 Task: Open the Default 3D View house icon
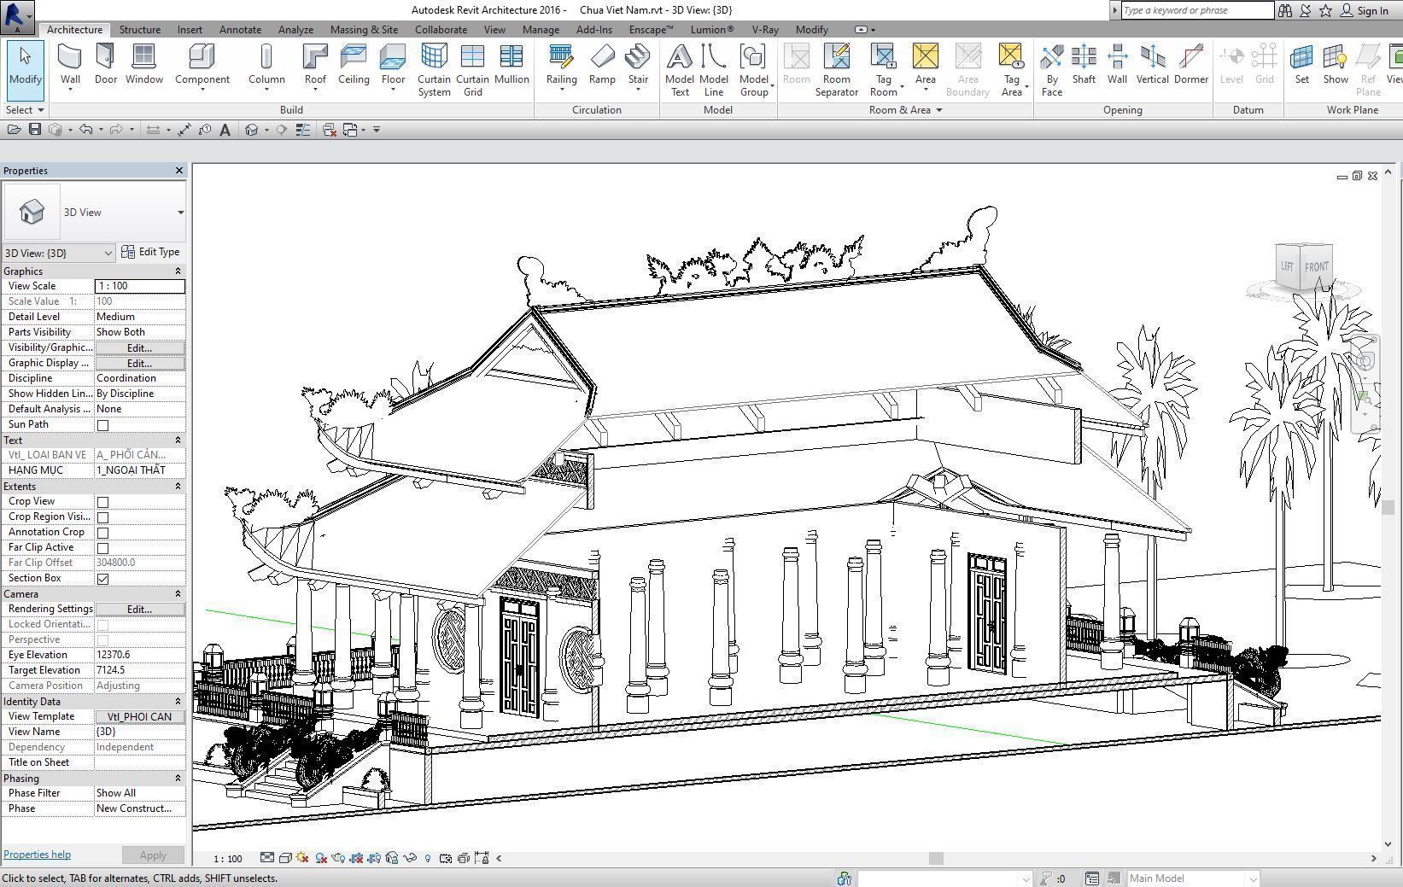pos(251,130)
